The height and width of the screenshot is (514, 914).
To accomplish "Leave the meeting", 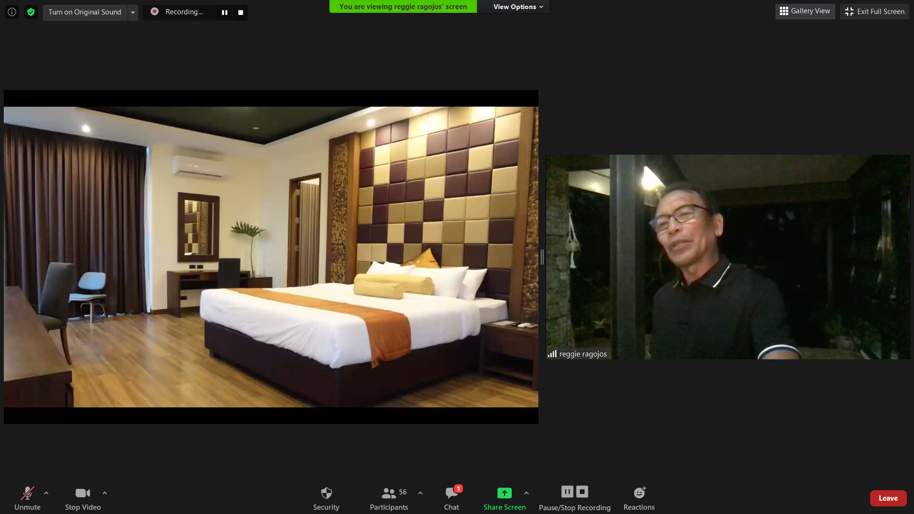I will coord(888,498).
